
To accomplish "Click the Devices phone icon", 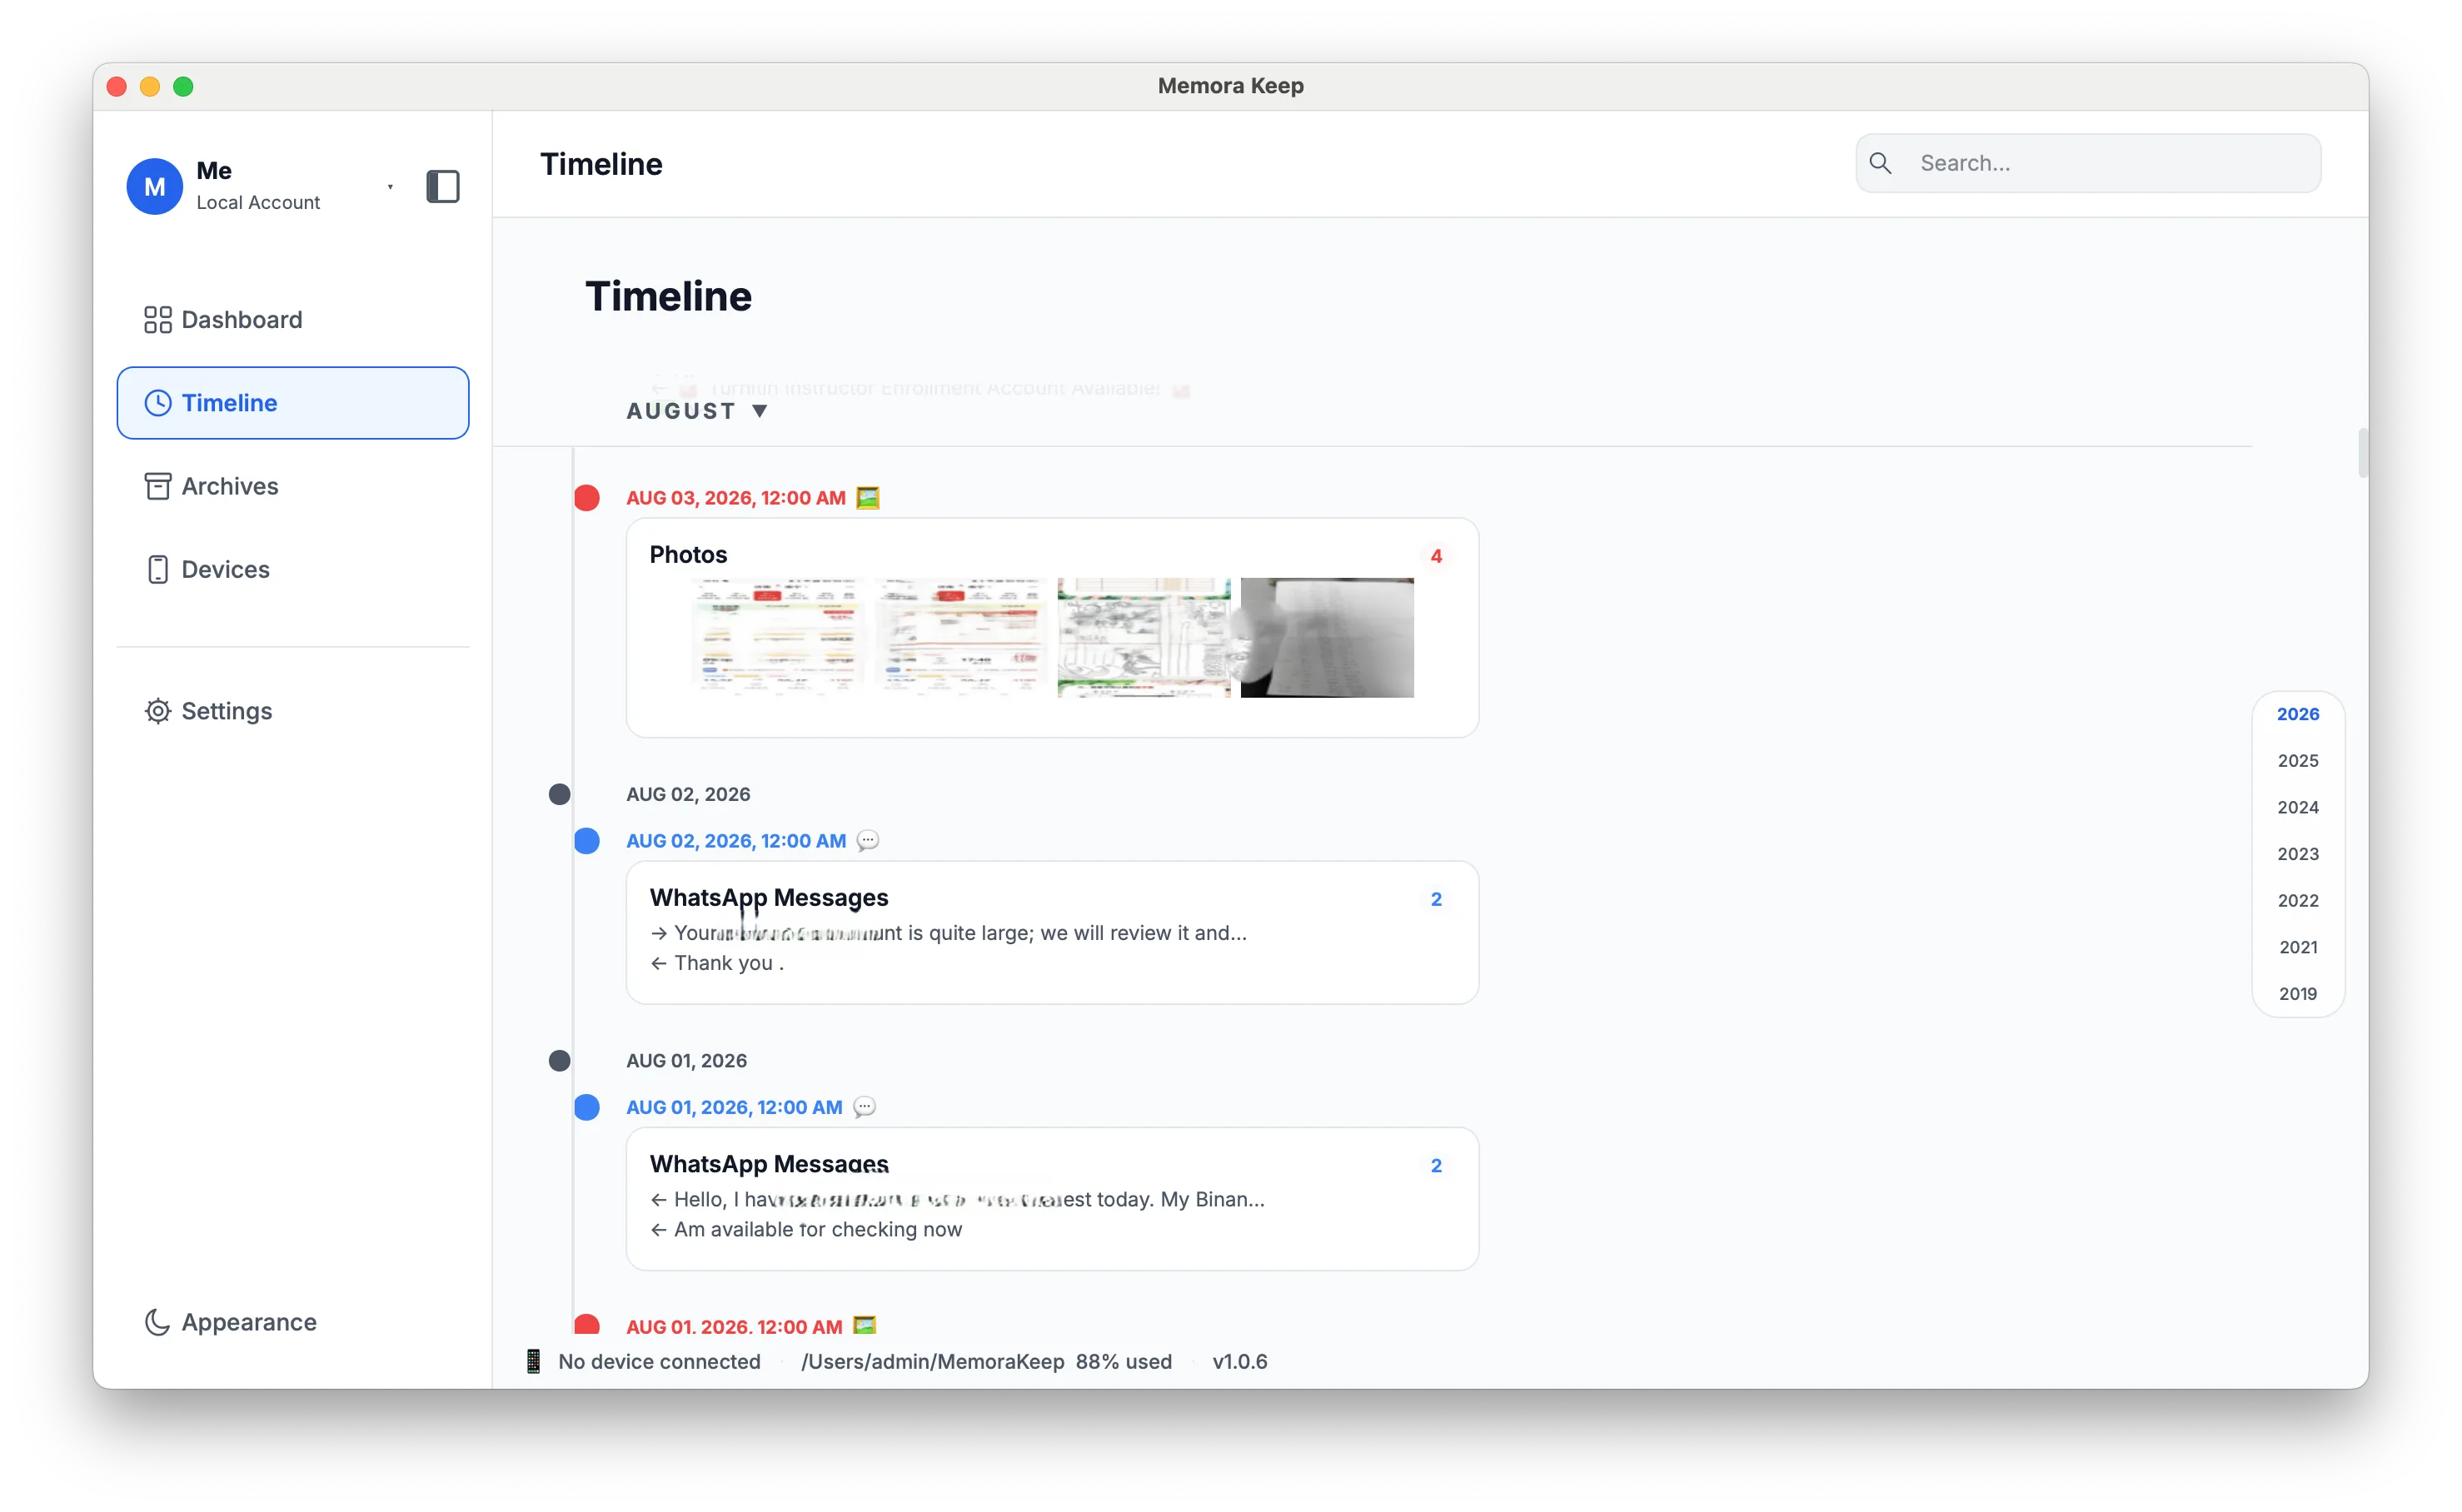I will 157,569.
